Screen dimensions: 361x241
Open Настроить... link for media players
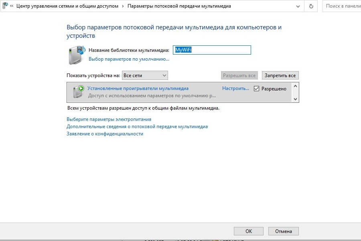pyautogui.click(x=235, y=88)
